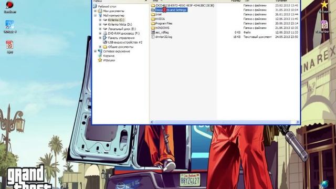Click the date 31.05.2013 10:04
The image size is (336, 189).
[287, 10]
